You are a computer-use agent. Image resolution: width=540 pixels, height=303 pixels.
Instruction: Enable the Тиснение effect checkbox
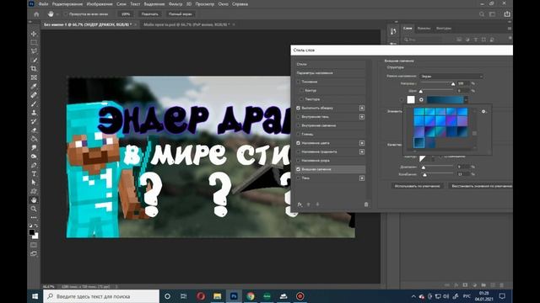click(298, 82)
